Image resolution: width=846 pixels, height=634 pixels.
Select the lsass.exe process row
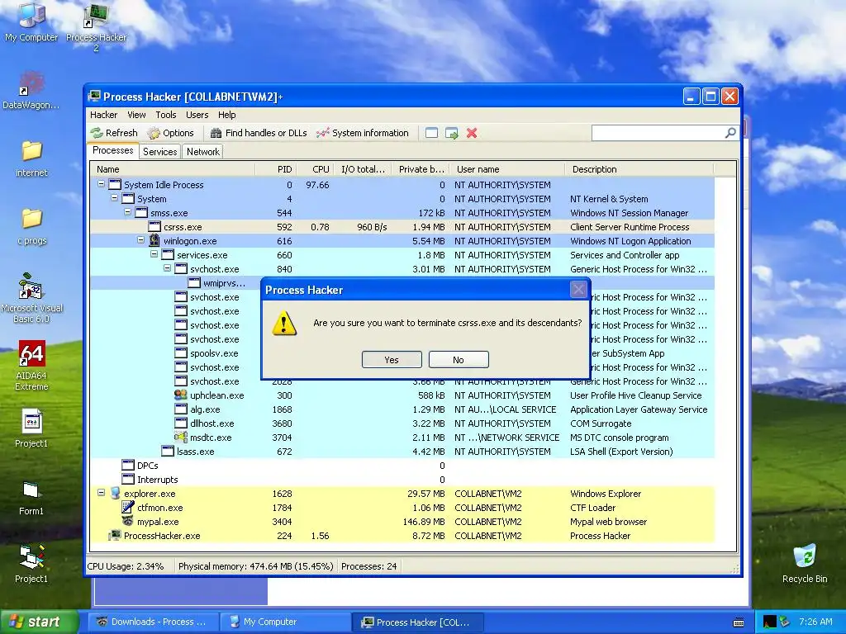pyautogui.click(x=402, y=452)
